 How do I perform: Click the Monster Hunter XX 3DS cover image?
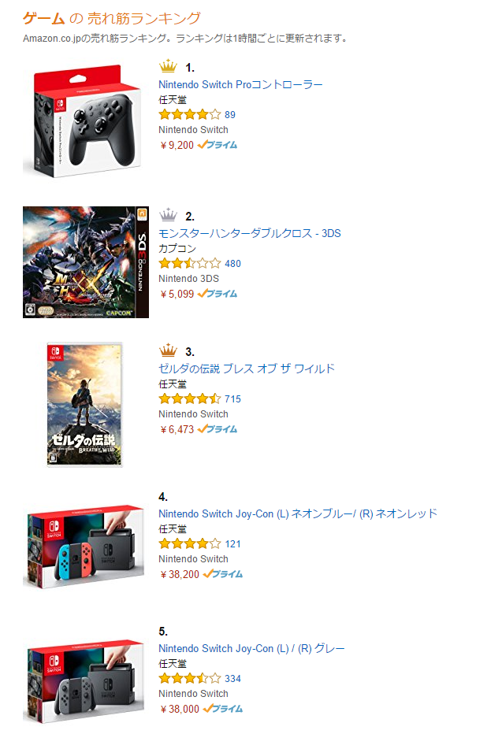[86, 262]
